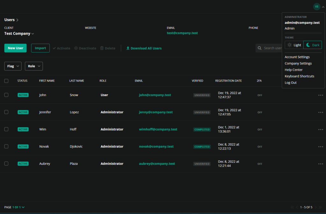Open john@company.test email link
The image size is (326, 214).
click(155, 95)
